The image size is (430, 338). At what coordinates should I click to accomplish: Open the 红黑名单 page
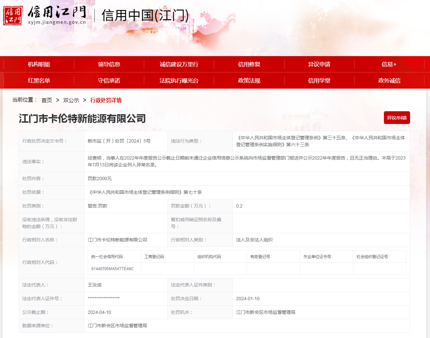[x=39, y=81]
